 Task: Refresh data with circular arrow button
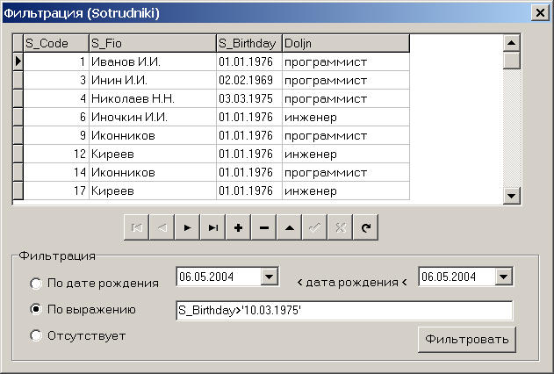point(365,227)
